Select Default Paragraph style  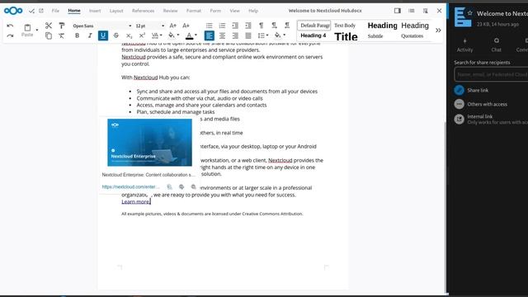[x=314, y=26]
